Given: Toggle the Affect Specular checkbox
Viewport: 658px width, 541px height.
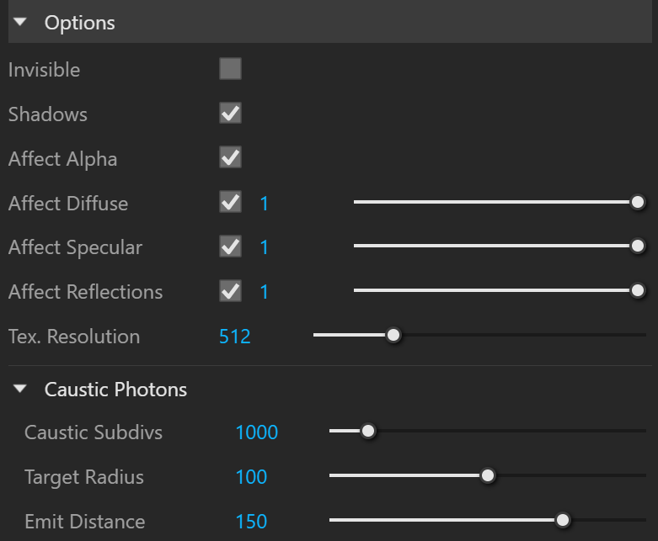Looking at the screenshot, I should point(230,247).
